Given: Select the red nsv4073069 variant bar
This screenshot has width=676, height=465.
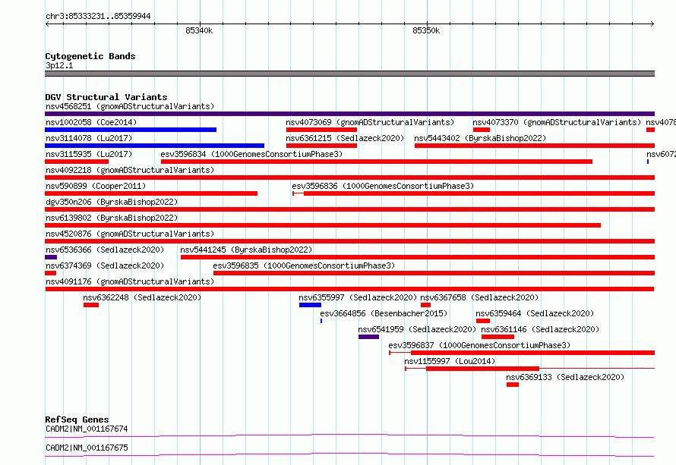Looking at the screenshot, I should click(321, 130).
